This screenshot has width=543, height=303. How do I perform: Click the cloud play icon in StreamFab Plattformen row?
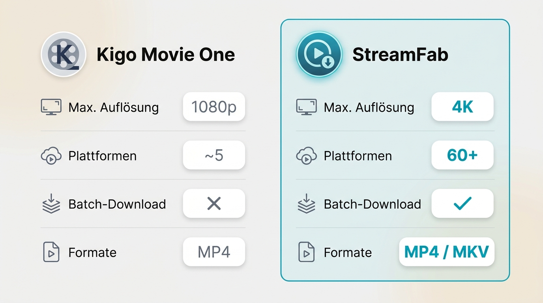click(307, 156)
